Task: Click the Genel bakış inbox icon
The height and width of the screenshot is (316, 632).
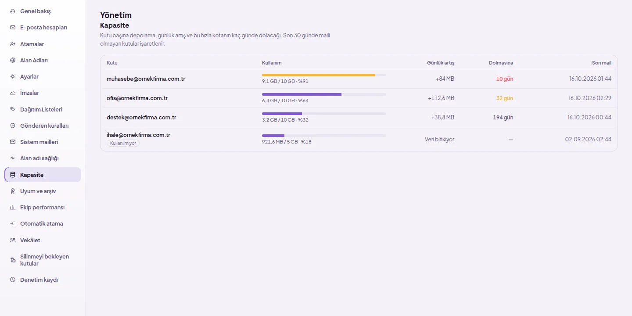Action: coord(13,11)
